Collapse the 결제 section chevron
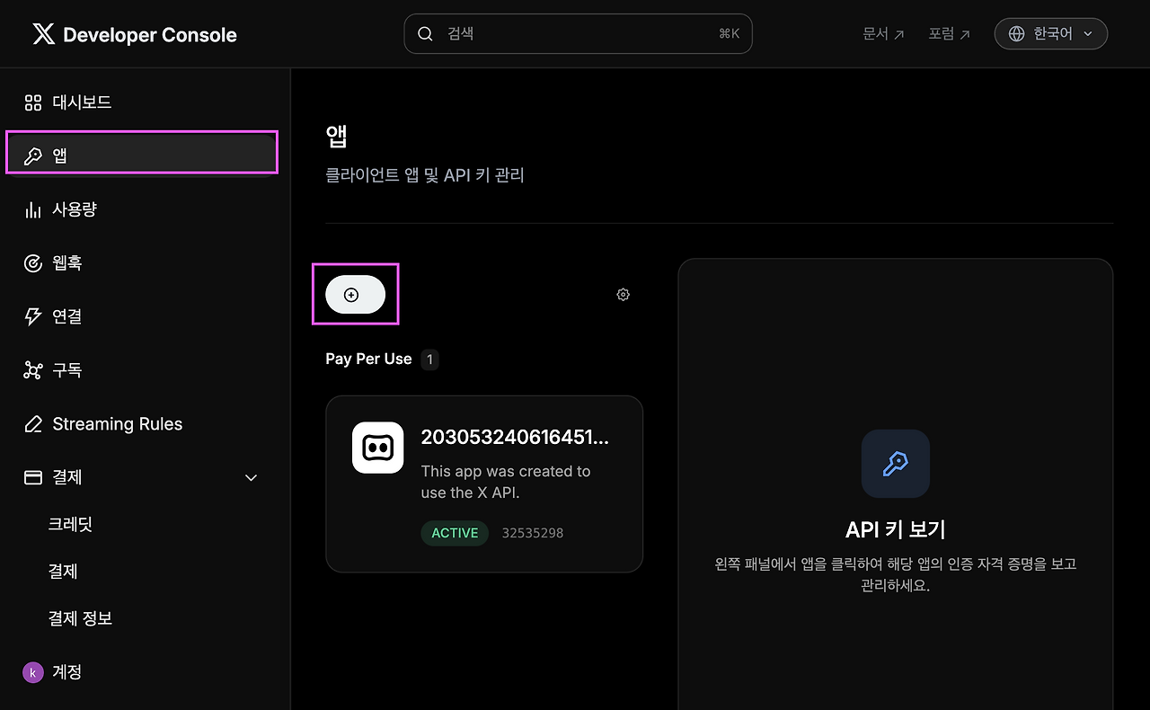 pyautogui.click(x=252, y=478)
